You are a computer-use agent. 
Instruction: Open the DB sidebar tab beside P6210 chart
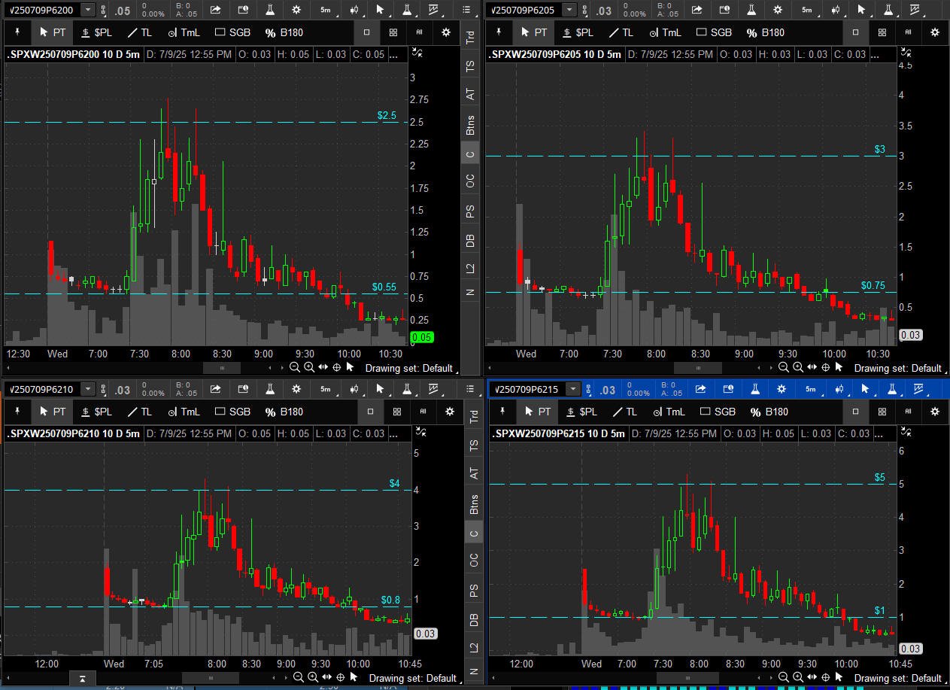click(x=474, y=620)
